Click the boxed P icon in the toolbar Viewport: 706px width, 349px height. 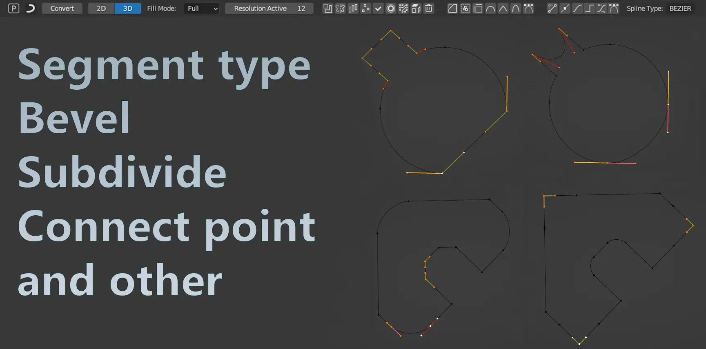13,8
